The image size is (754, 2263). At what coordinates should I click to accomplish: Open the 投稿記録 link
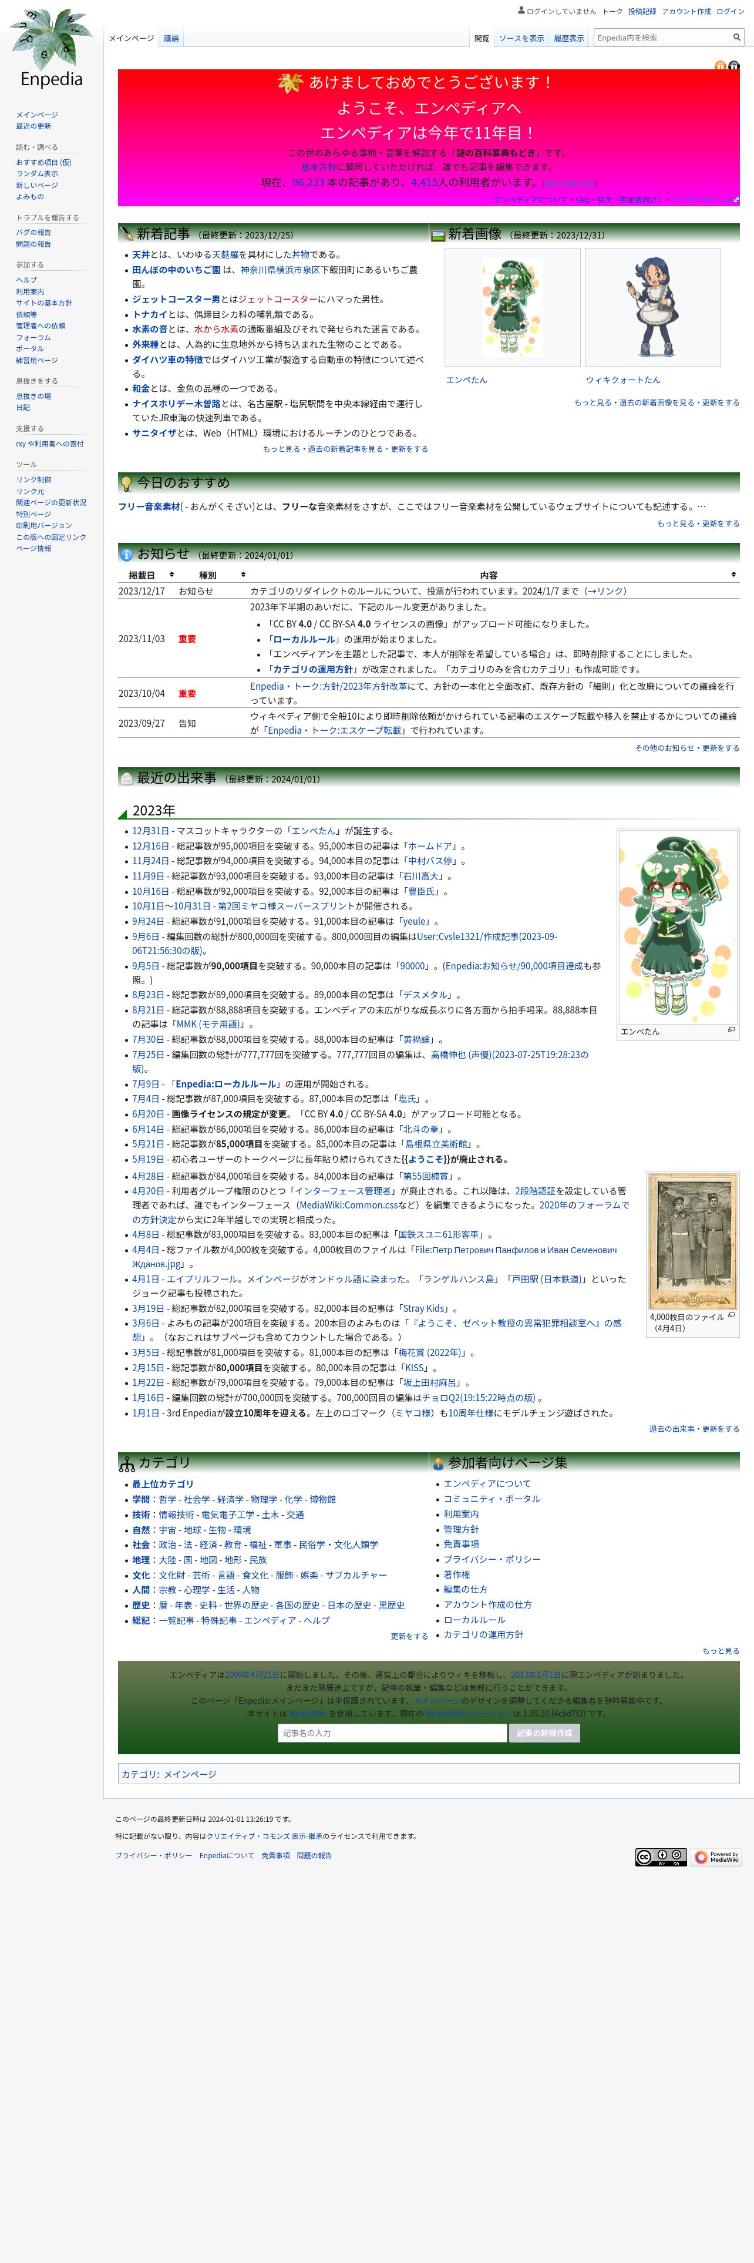[x=642, y=11]
